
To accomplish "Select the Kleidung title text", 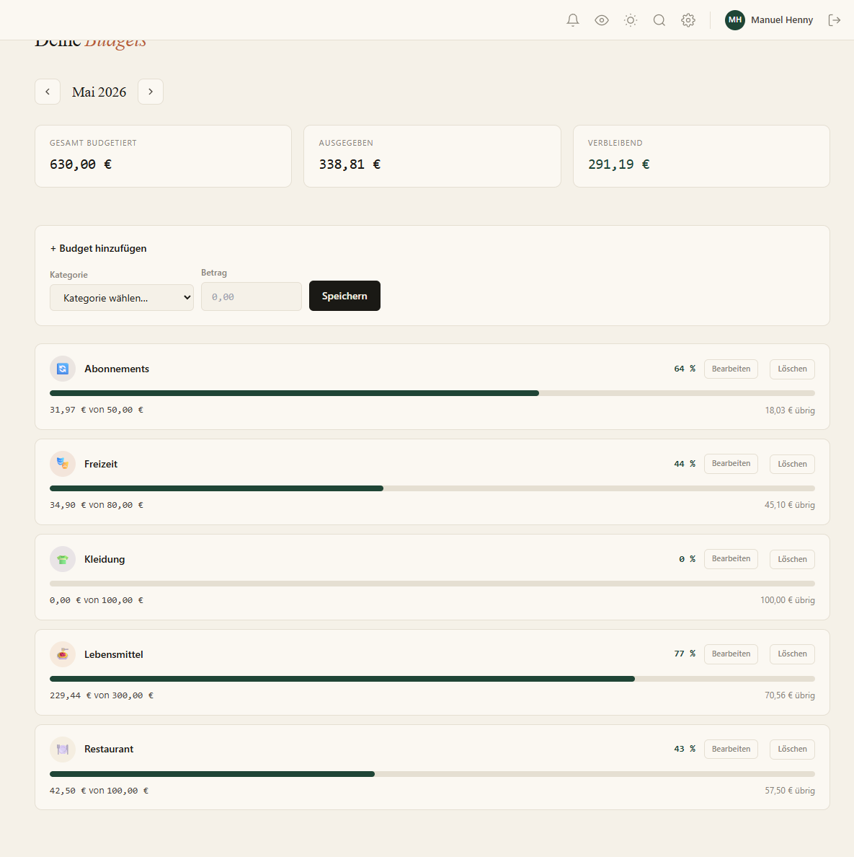I will [104, 559].
